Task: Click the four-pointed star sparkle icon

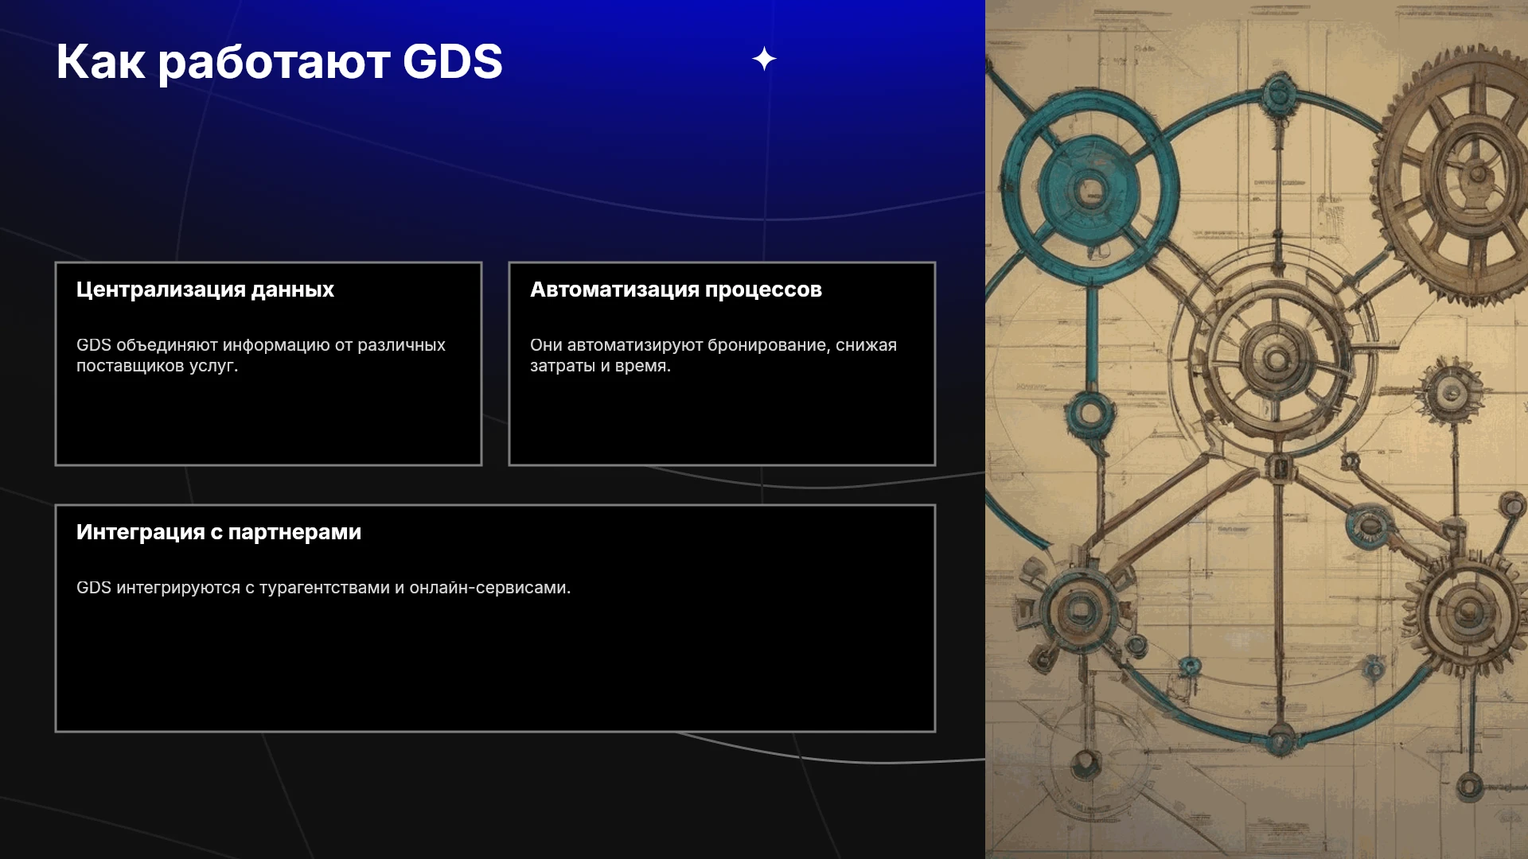Action: tap(764, 59)
